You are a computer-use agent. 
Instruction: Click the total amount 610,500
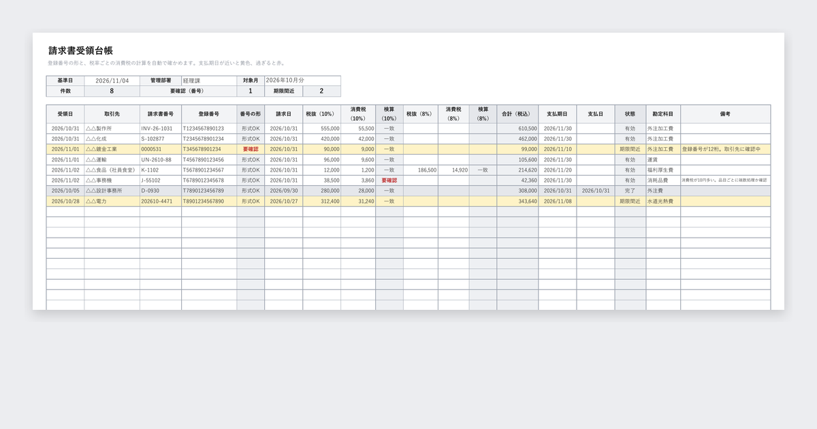517,128
